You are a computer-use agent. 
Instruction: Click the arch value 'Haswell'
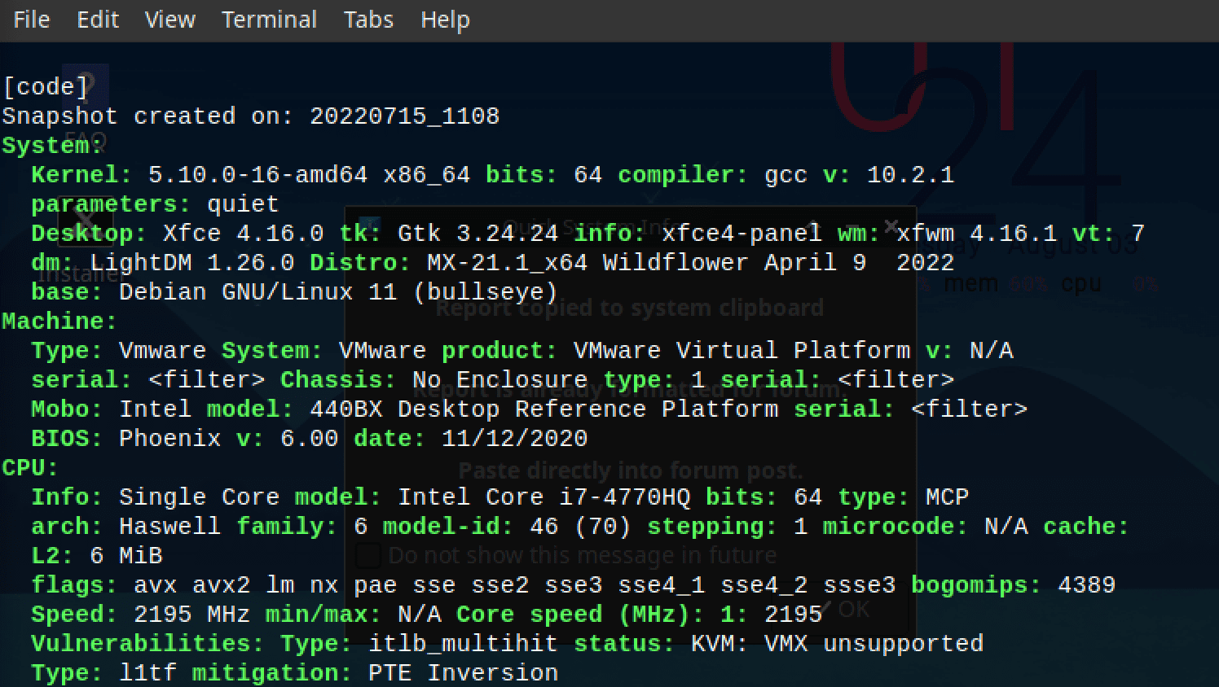pyautogui.click(x=169, y=527)
